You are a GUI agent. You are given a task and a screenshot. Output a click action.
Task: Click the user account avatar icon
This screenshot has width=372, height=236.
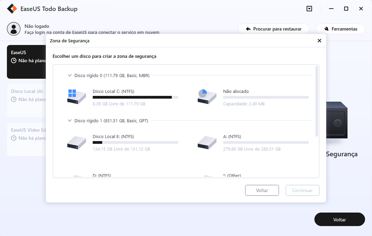point(14,29)
